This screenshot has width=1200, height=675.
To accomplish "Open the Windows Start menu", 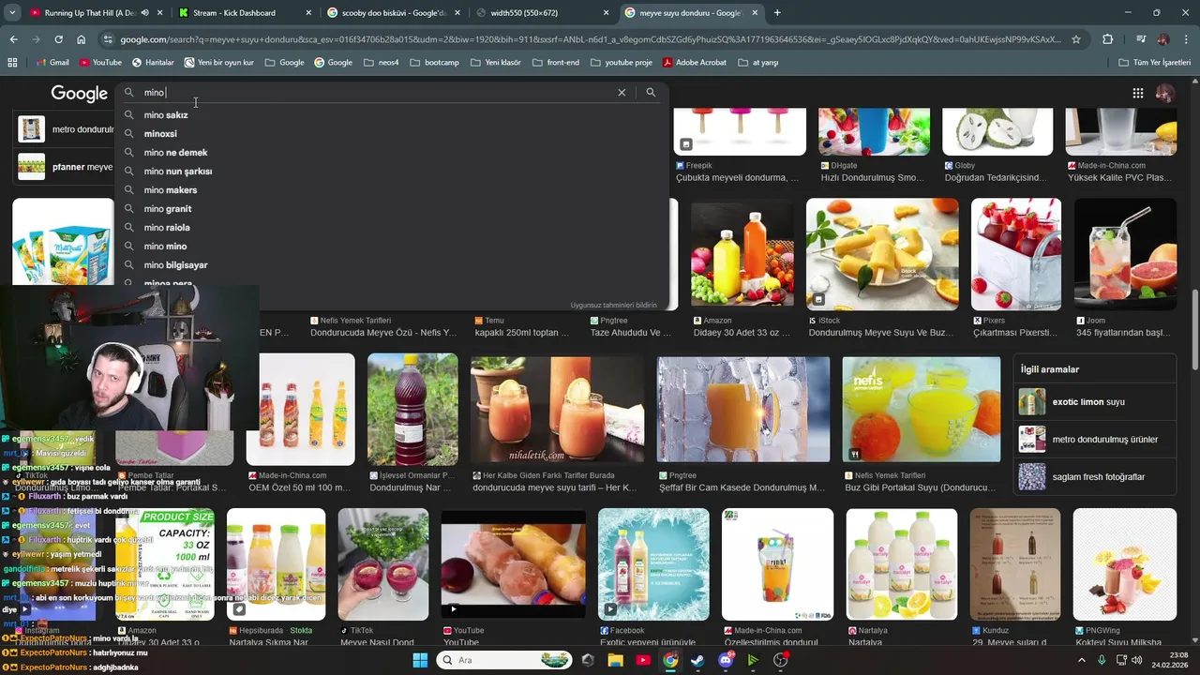I will point(419,660).
